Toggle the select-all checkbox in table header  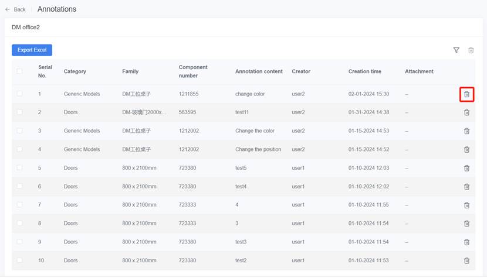point(19,71)
